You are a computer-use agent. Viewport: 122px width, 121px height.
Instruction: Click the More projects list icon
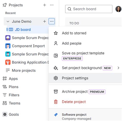pyautogui.click(x=8, y=70)
